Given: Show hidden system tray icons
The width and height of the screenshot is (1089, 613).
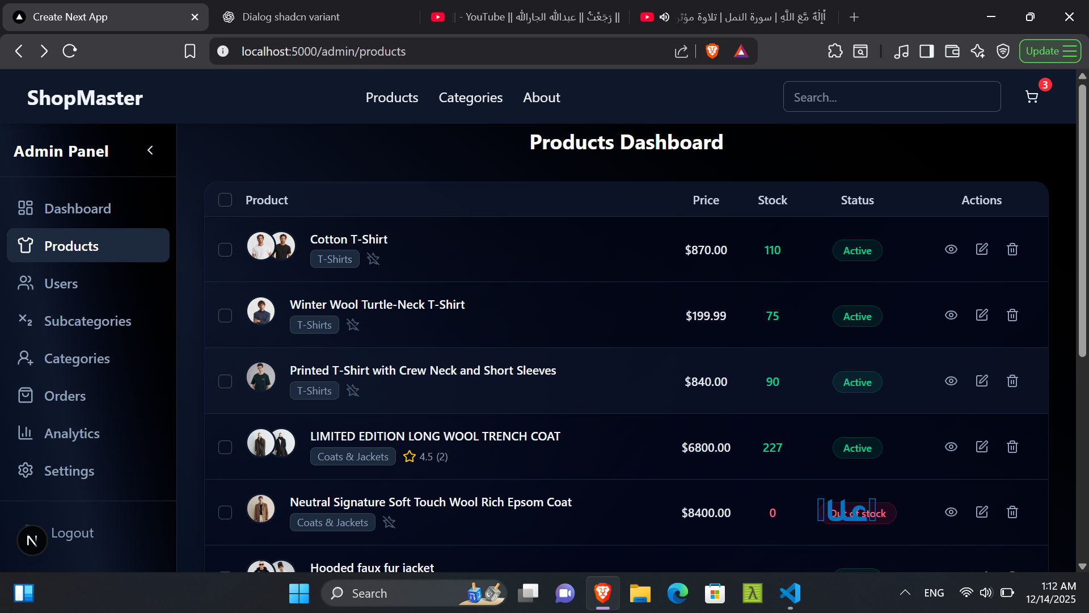Looking at the screenshot, I should click(905, 593).
